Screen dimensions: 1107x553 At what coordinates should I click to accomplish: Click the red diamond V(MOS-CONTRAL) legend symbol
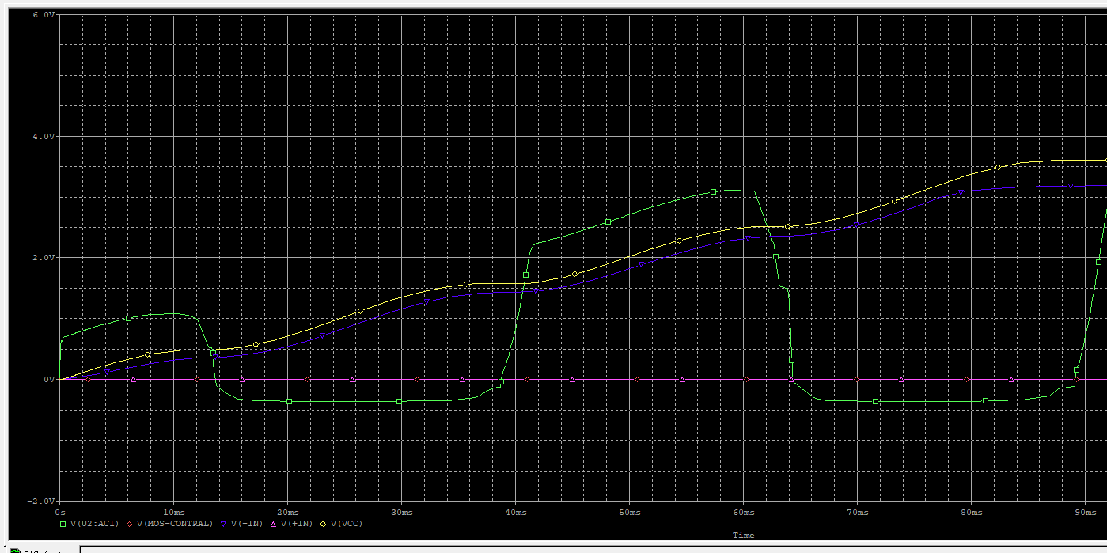[130, 524]
